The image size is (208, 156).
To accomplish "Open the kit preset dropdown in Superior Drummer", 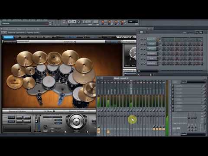I will (71, 37).
